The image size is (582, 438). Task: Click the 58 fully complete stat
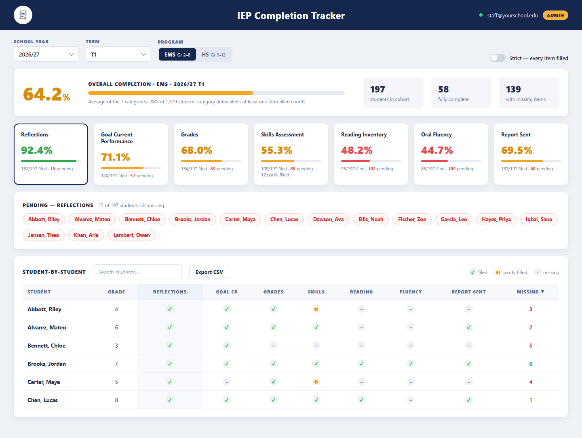point(461,92)
